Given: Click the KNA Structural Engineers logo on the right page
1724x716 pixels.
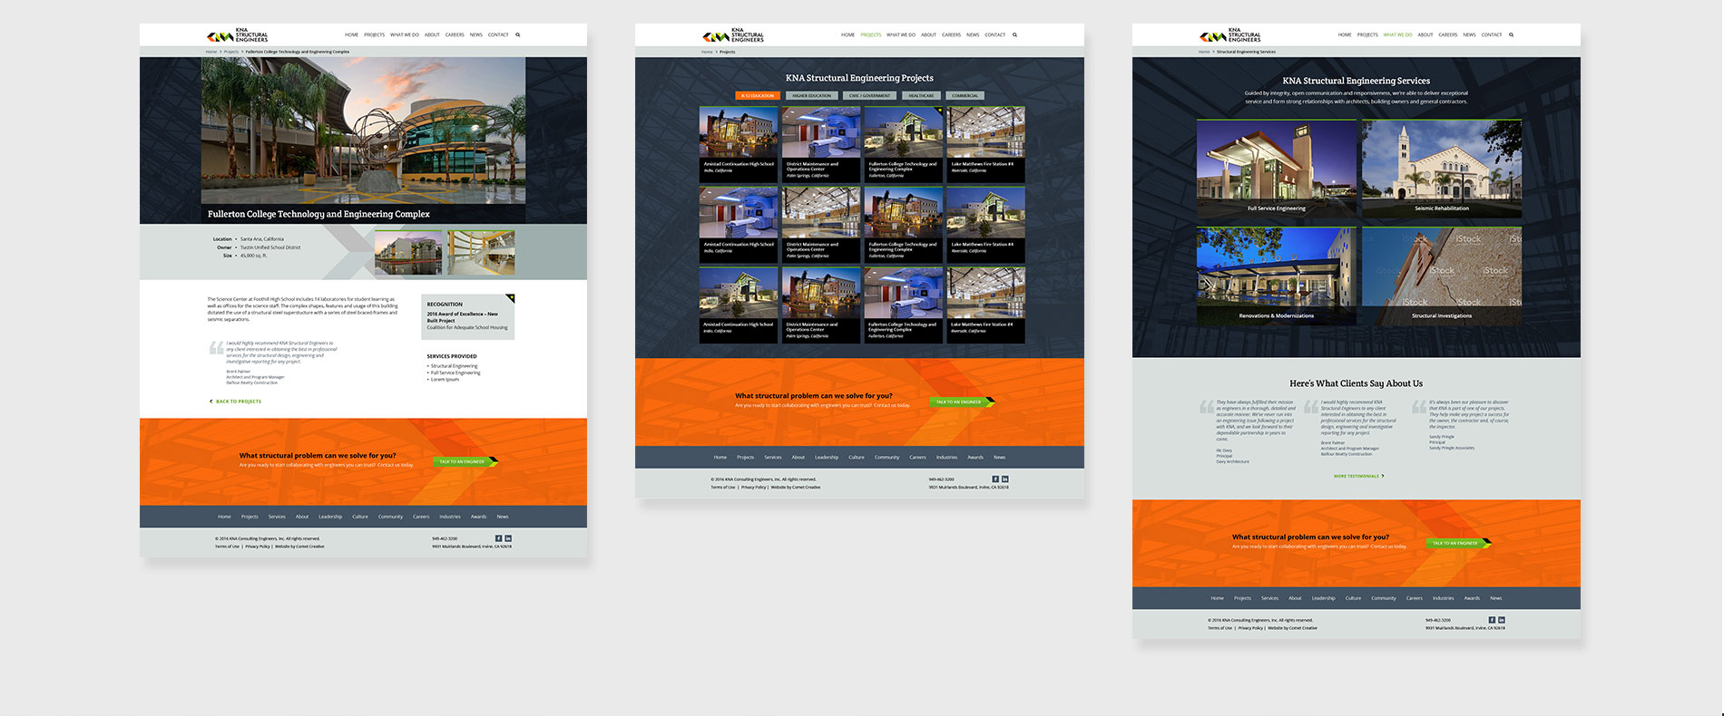Looking at the screenshot, I should (x=1230, y=35).
